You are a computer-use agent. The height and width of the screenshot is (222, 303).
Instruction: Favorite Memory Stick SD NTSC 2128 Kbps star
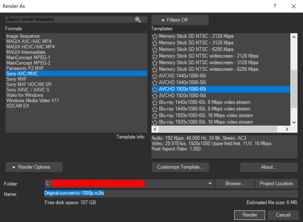coord(154,36)
